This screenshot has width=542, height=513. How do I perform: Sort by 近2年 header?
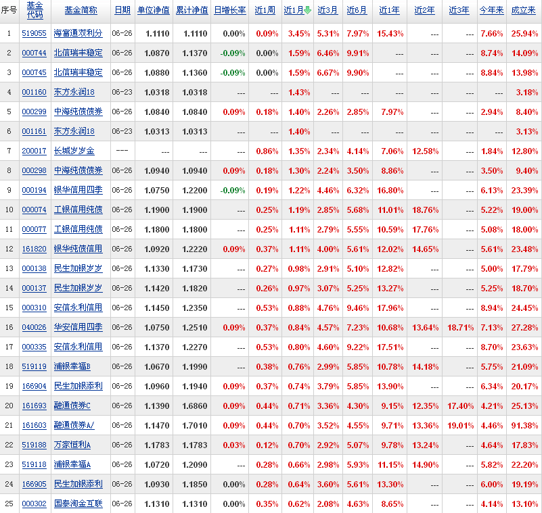424,10
